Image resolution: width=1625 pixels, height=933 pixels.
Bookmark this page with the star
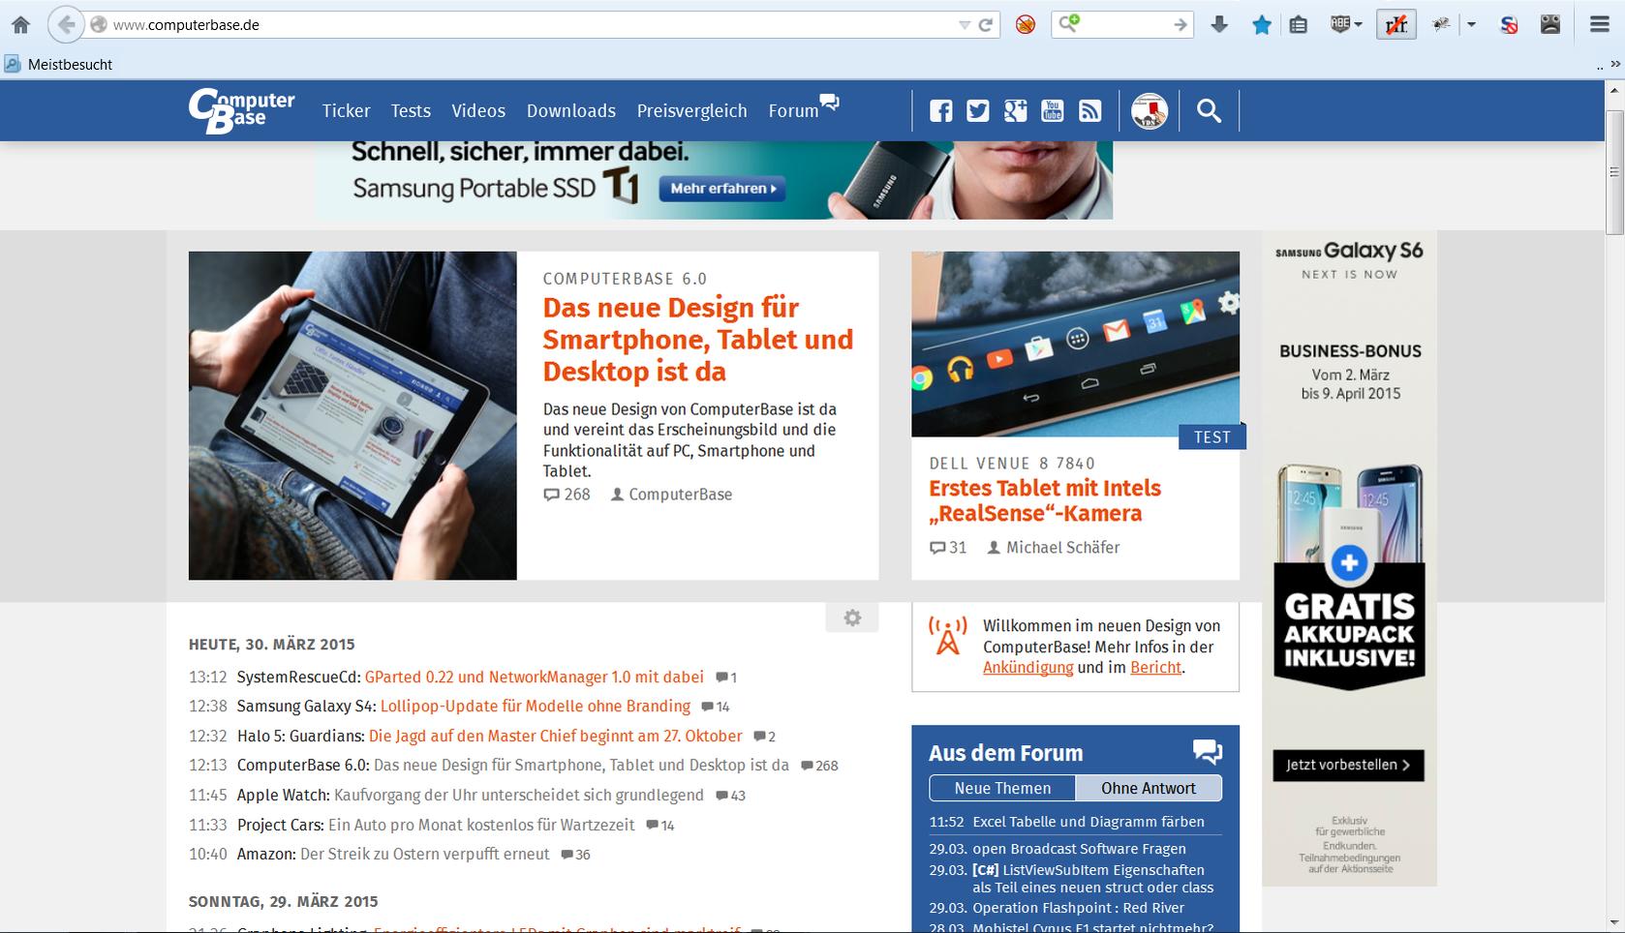tap(1261, 25)
